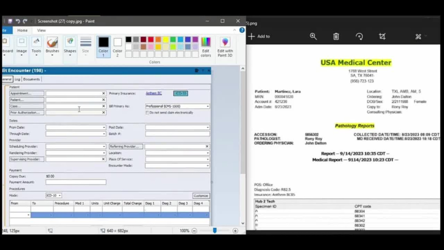Image resolution: width=444 pixels, height=250 pixels.
Task: Select Color 2 in the Paint ribbon
Action: click(x=118, y=47)
